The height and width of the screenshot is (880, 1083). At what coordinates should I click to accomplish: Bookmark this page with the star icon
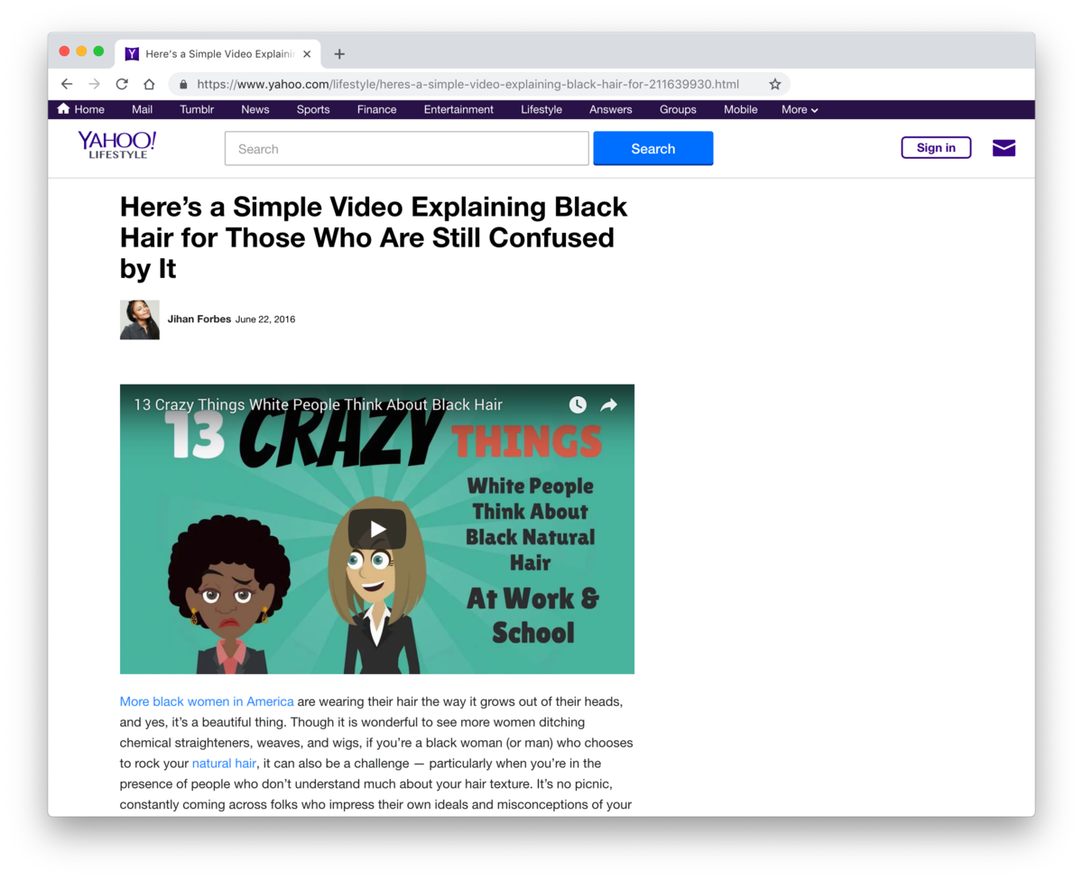pyautogui.click(x=774, y=84)
